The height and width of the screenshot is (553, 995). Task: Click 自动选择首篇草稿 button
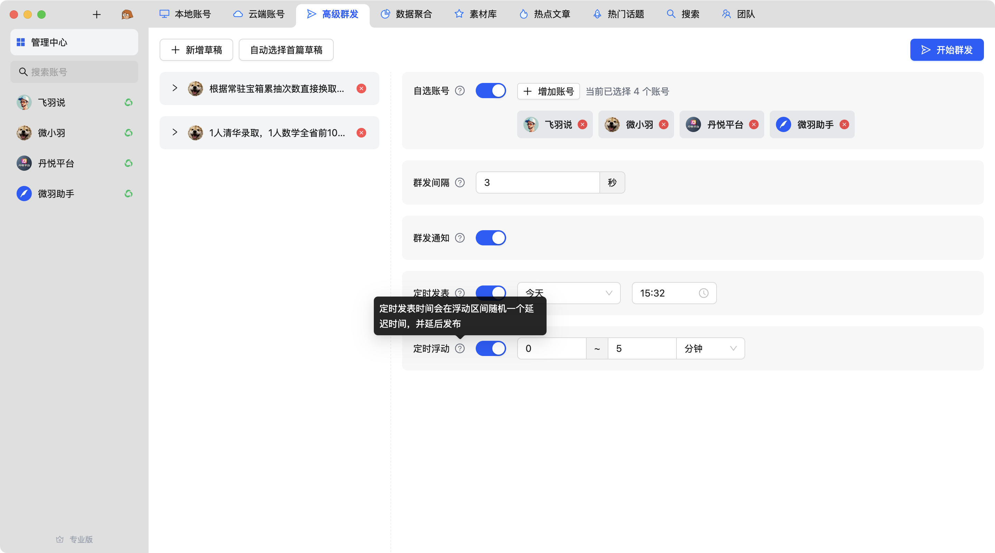tap(286, 50)
